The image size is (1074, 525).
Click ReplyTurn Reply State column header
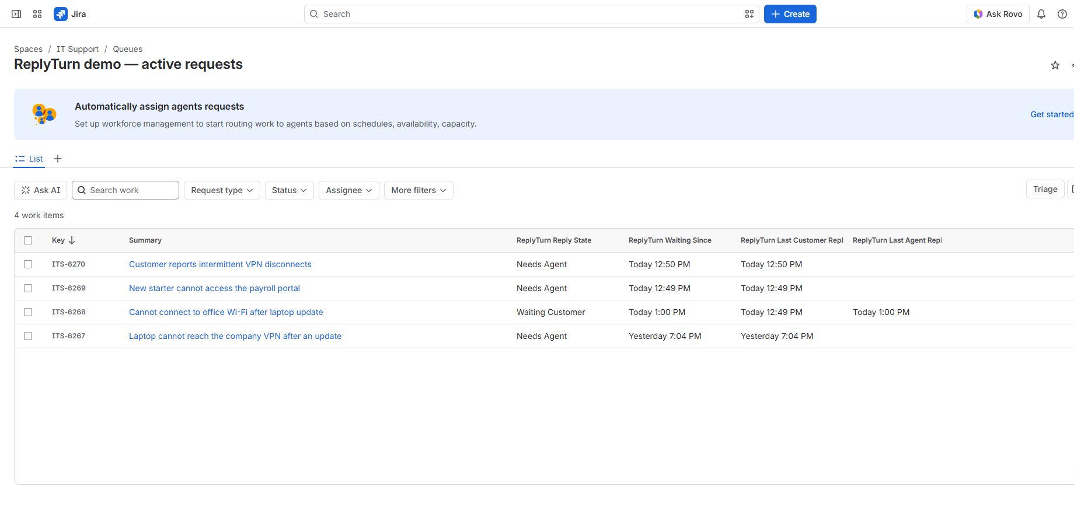554,240
